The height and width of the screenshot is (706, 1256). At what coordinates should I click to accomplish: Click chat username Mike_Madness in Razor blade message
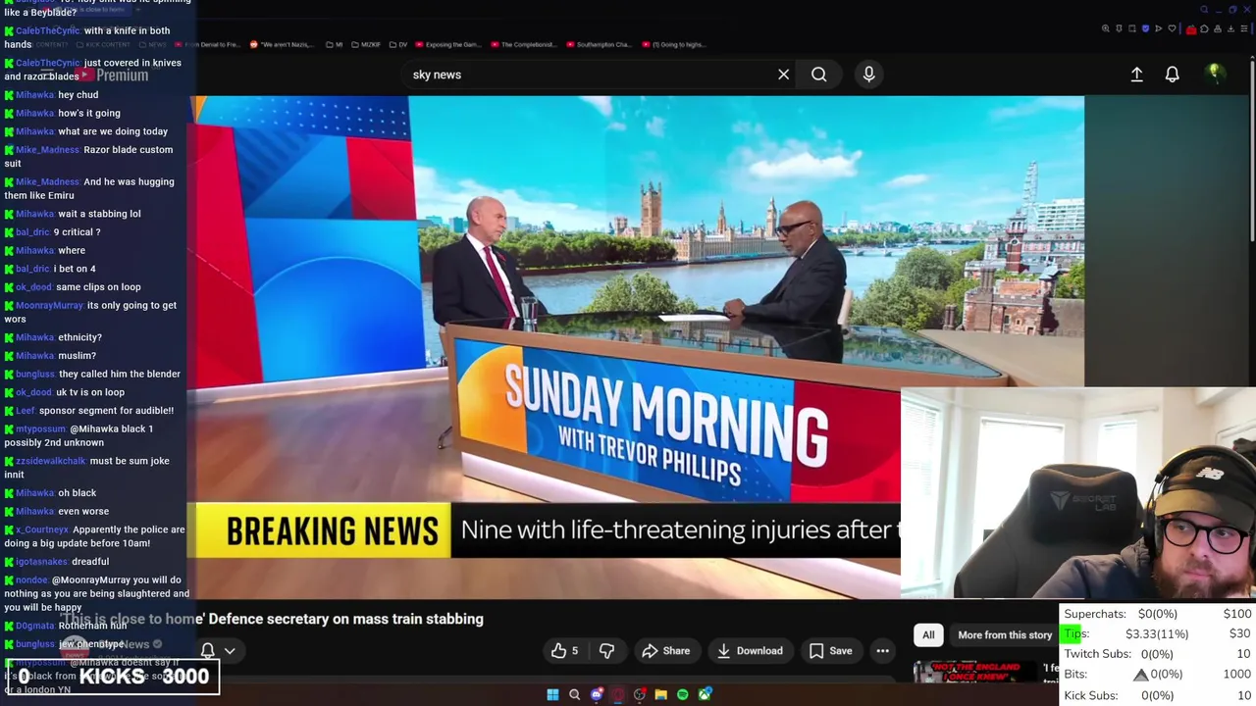click(47, 150)
